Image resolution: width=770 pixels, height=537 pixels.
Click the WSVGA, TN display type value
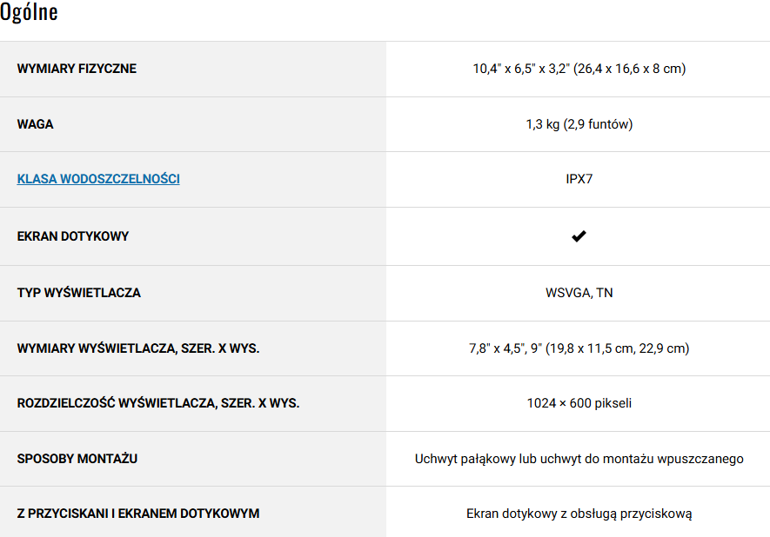579,293
